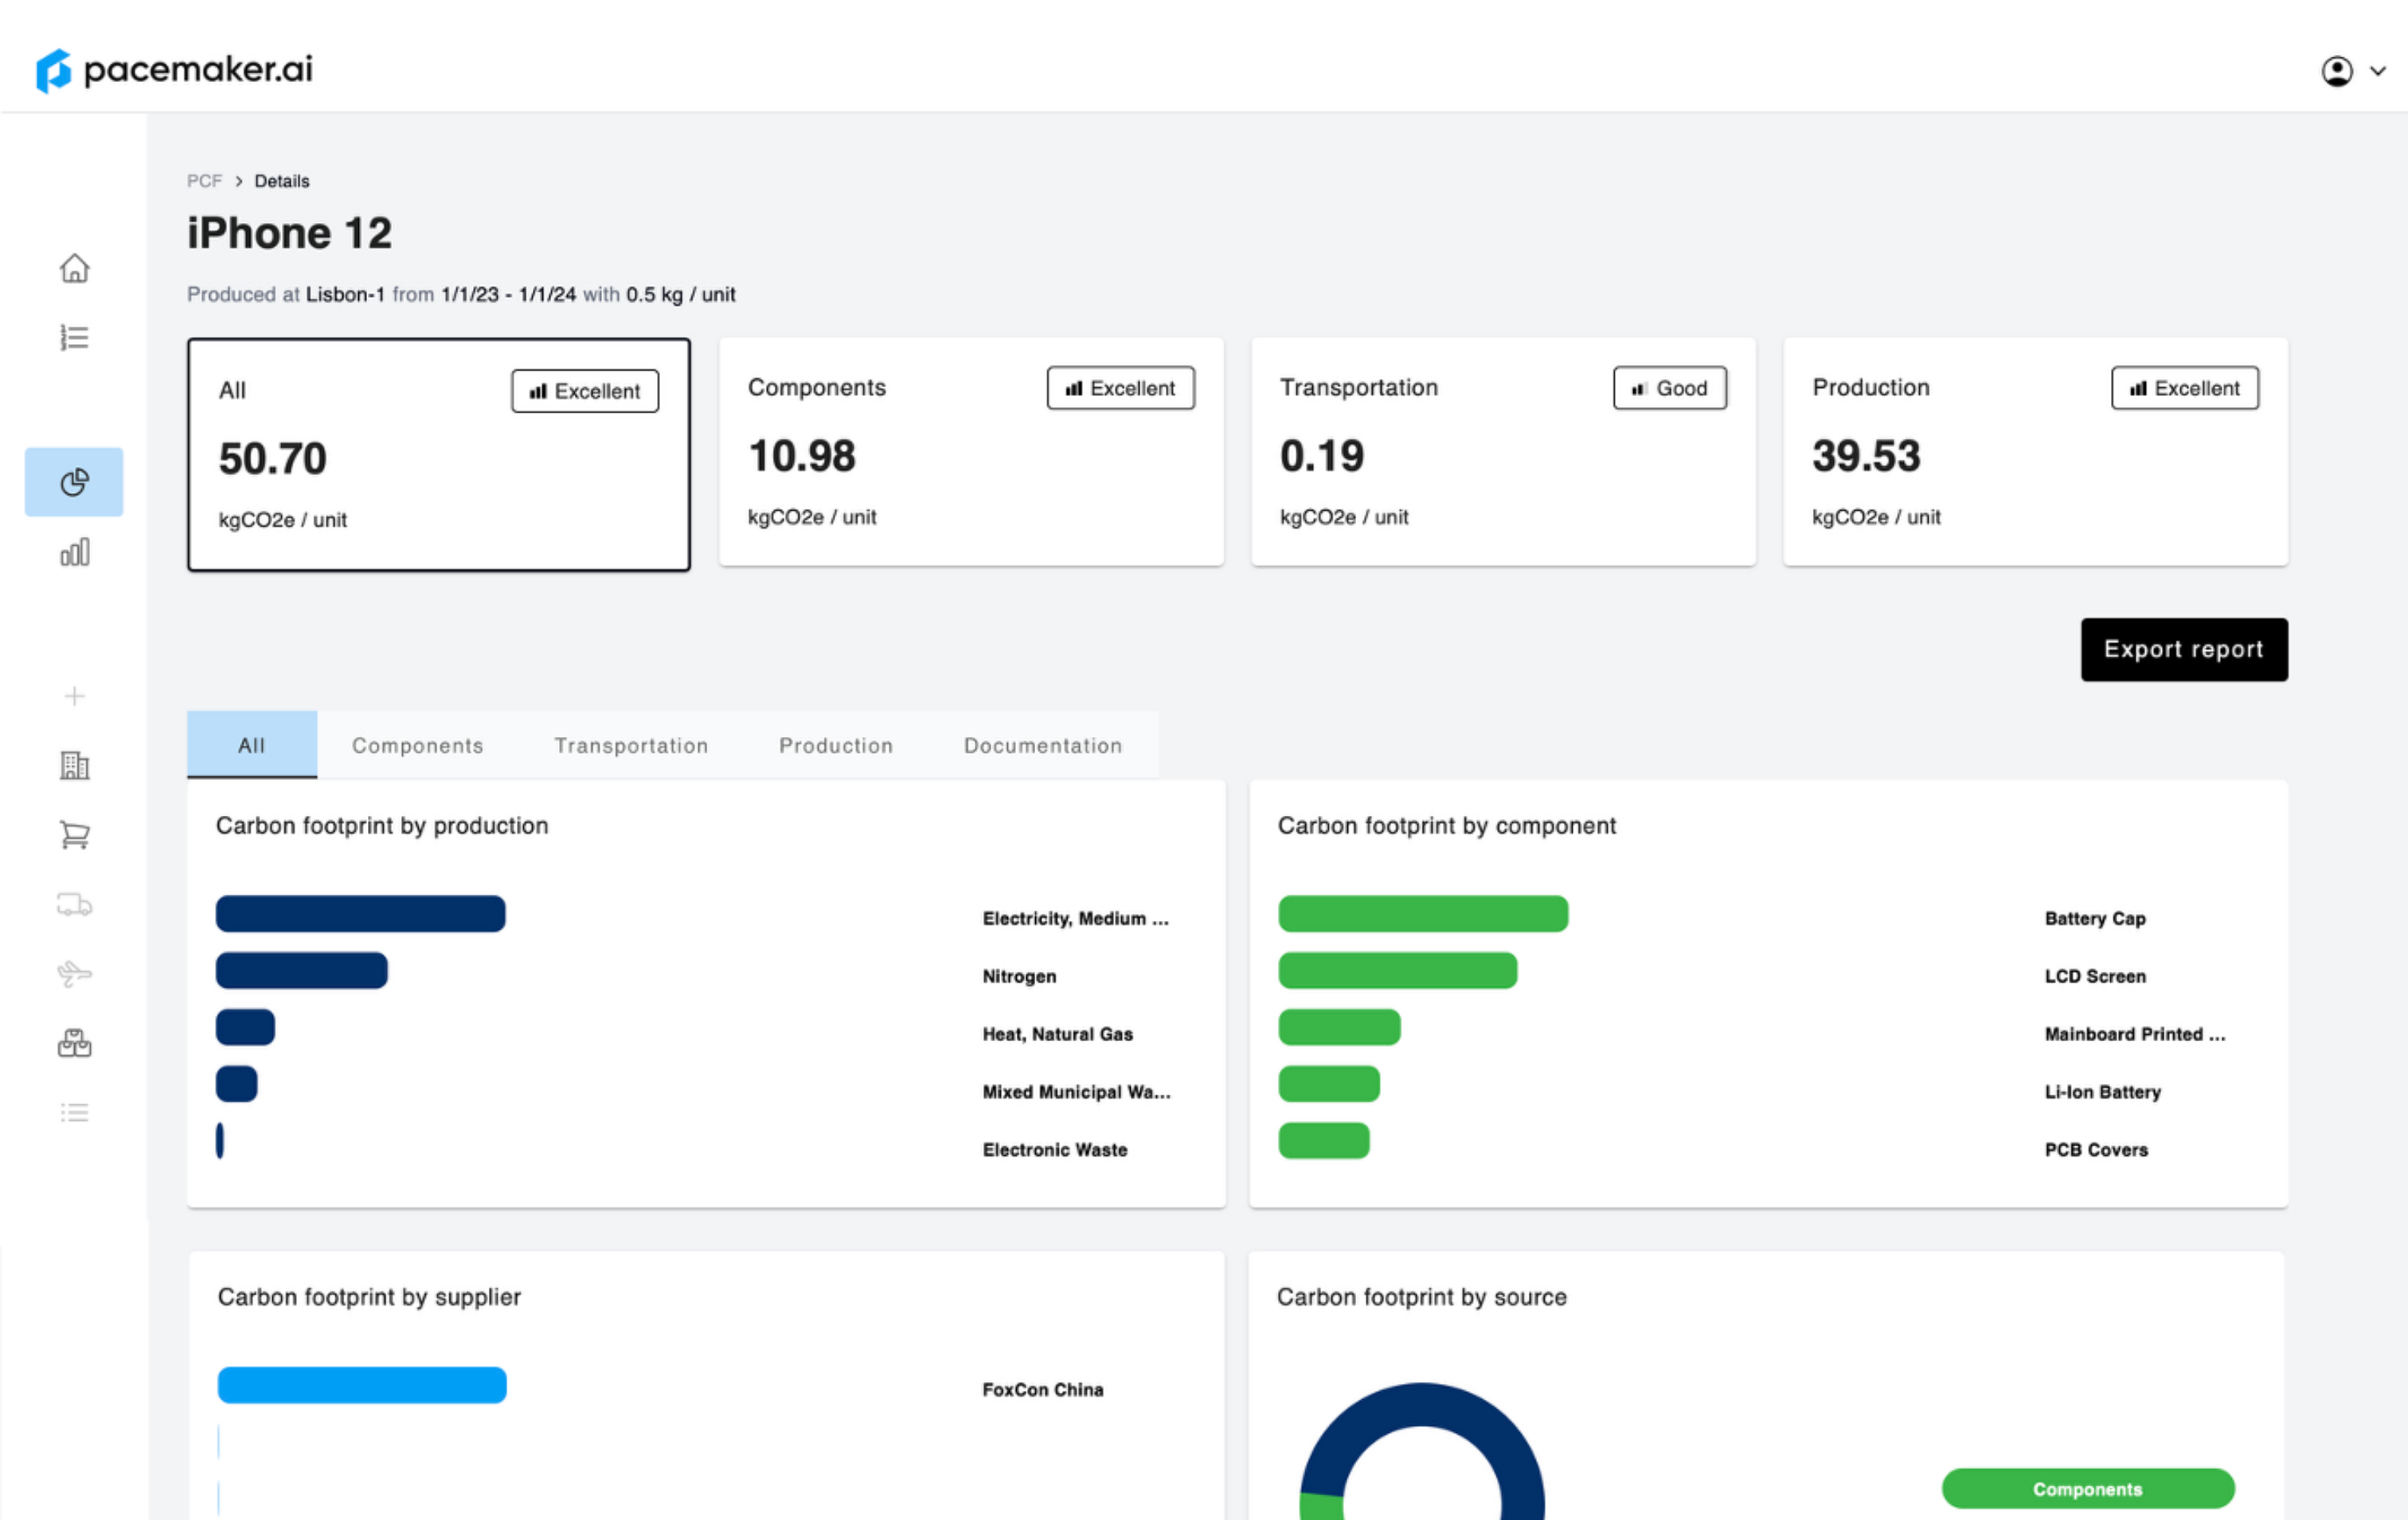The image size is (2408, 1520).
Task: Switch to the All tab
Action: [x=252, y=745]
